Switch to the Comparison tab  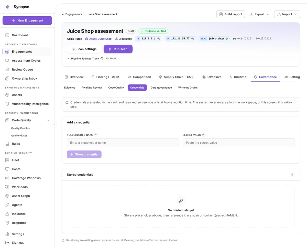[x=139, y=77]
